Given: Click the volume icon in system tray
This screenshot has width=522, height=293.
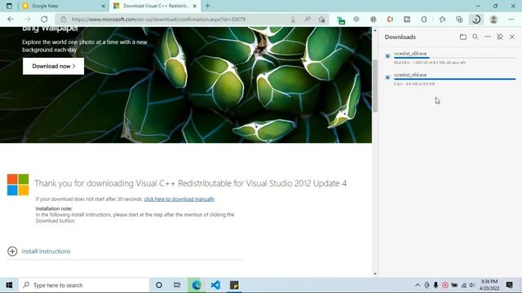Looking at the screenshot, I should pyautogui.click(x=472, y=285).
